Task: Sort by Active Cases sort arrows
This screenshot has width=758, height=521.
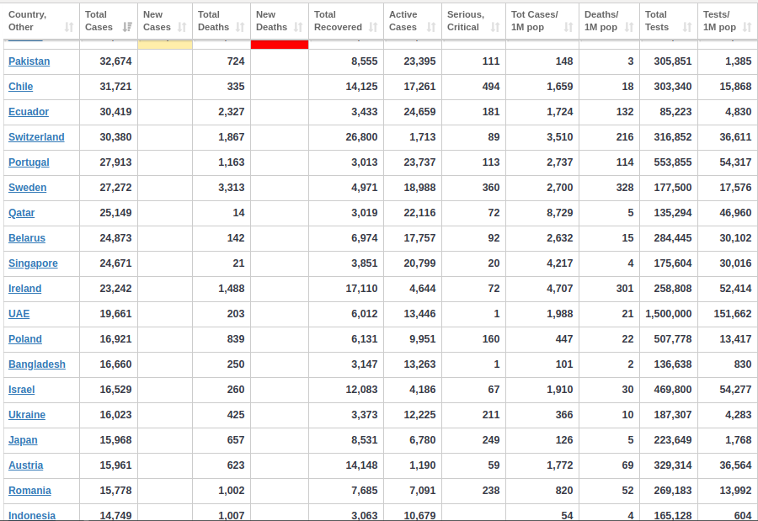Action: tap(432, 27)
